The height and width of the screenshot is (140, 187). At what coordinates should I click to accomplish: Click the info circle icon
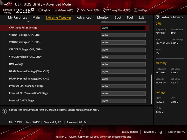coord(4,112)
